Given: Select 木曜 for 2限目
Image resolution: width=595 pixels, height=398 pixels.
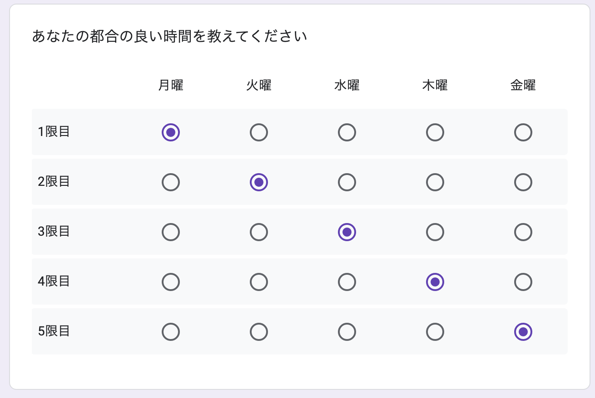Looking at the screenshot, I should pos(435,182).
